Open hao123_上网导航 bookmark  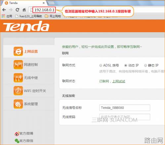point(29,16)
